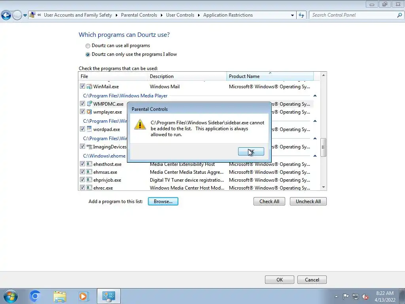This screenshot has height=304, width=405.
Task: Click the program list scroll down arrow
Action: [324, 187]
